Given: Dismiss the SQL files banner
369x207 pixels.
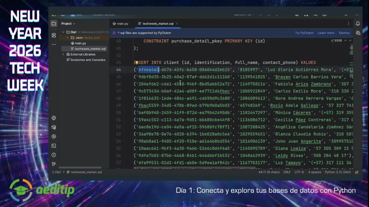Looking at the screenshot, I should [x=344, y=33].
